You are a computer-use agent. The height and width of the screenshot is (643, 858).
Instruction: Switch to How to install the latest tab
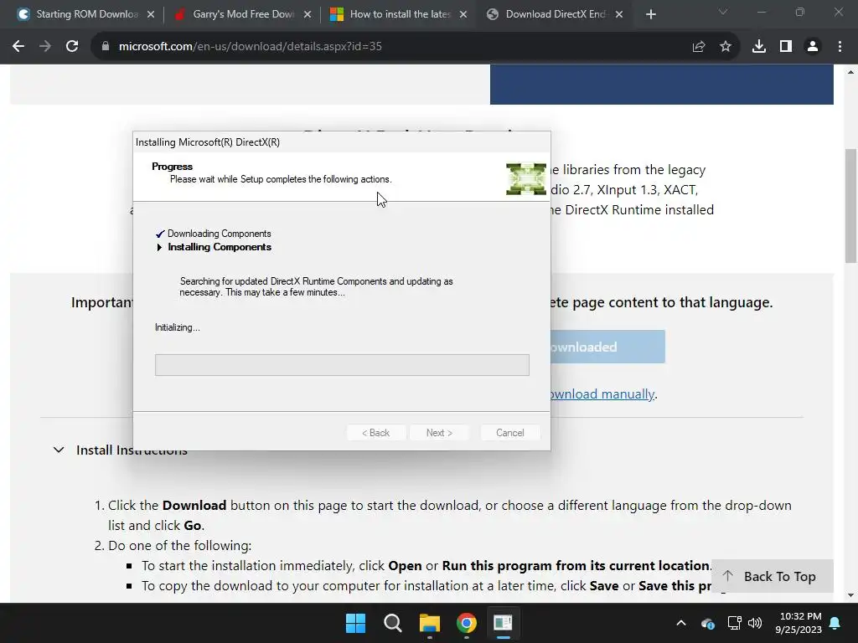(400, 14)
